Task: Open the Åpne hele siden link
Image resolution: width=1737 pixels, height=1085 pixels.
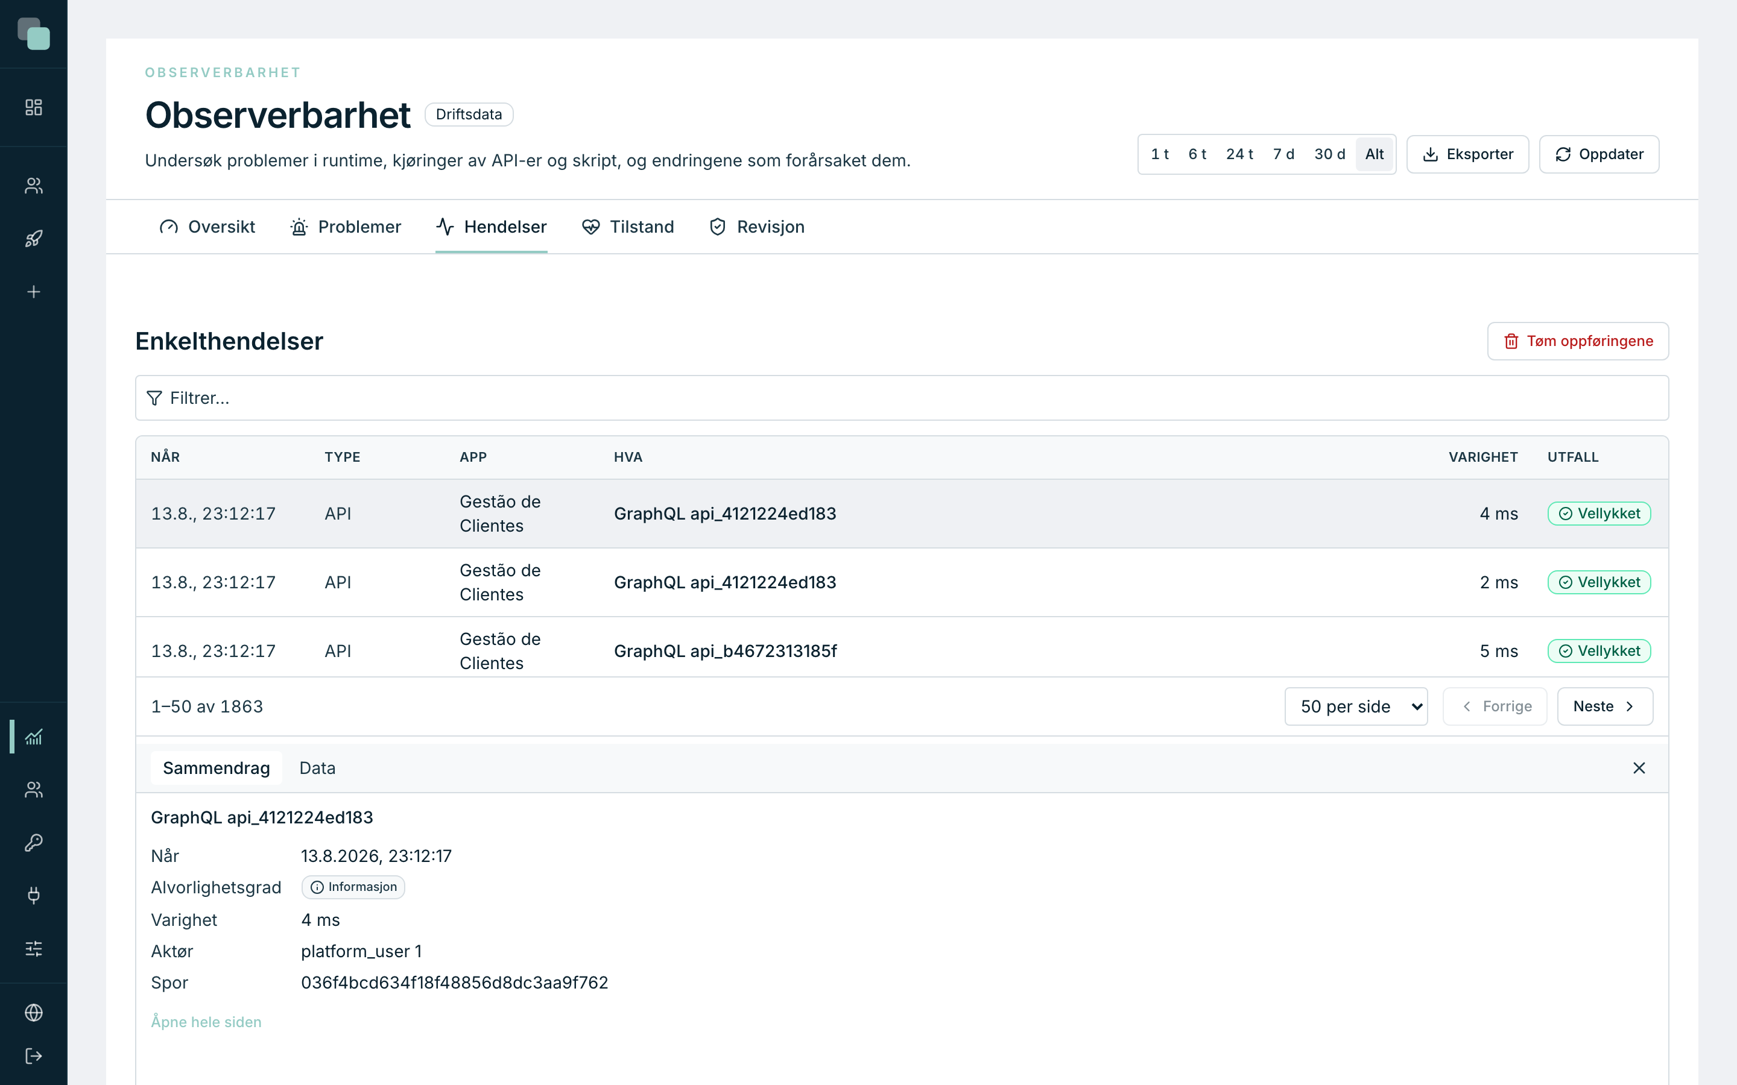Action: pyautogui.click(x=206, y=1022)
